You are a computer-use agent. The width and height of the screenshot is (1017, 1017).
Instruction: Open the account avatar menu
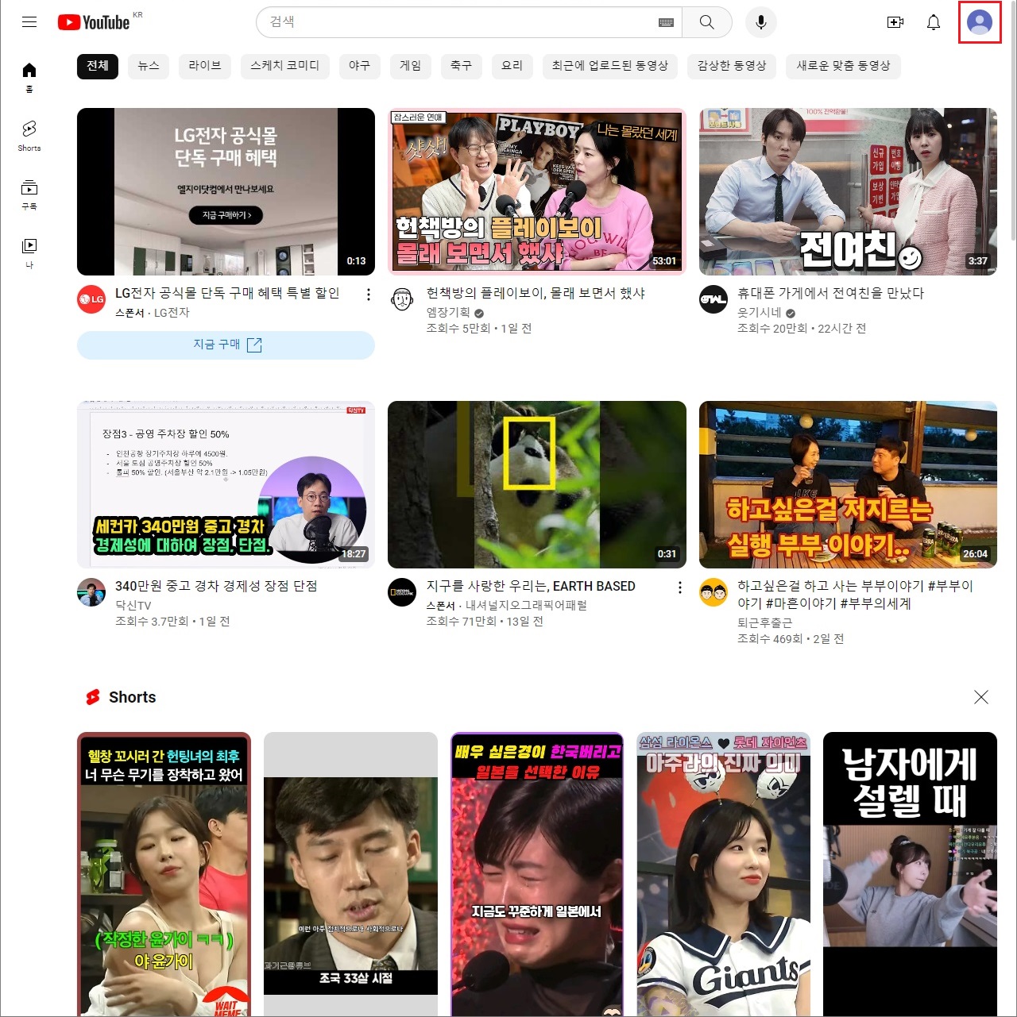[980, 22]
